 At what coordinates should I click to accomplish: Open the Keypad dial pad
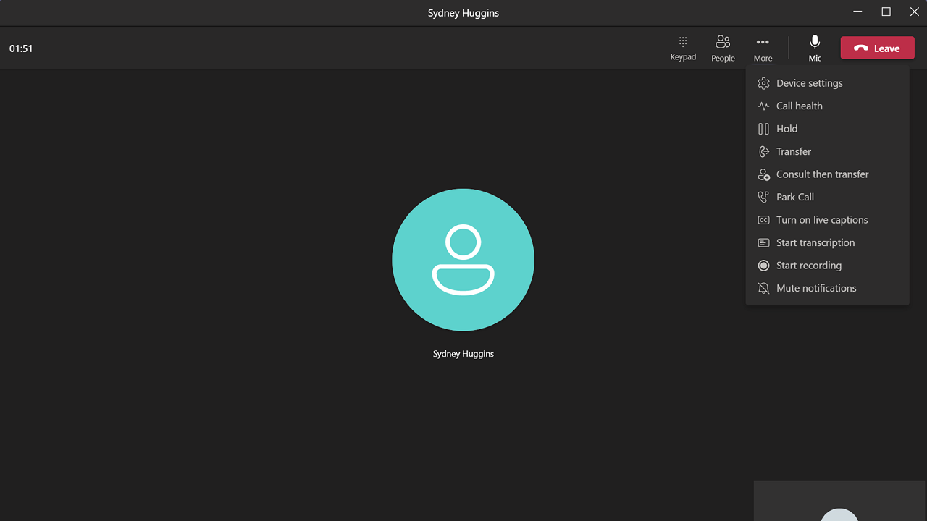(683, 48)
